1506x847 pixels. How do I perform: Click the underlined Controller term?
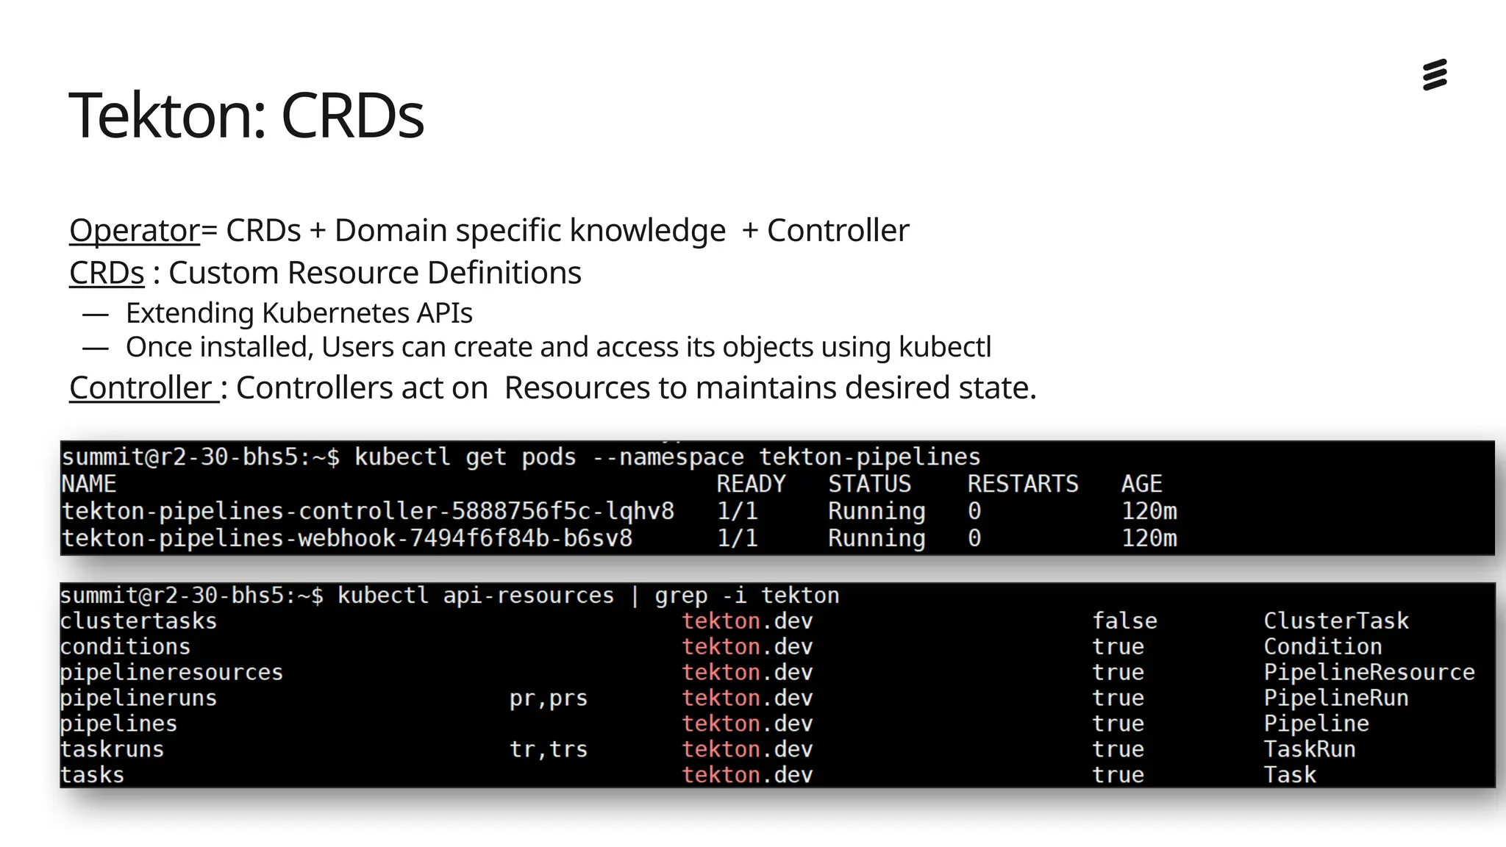[x=141, y=387]
